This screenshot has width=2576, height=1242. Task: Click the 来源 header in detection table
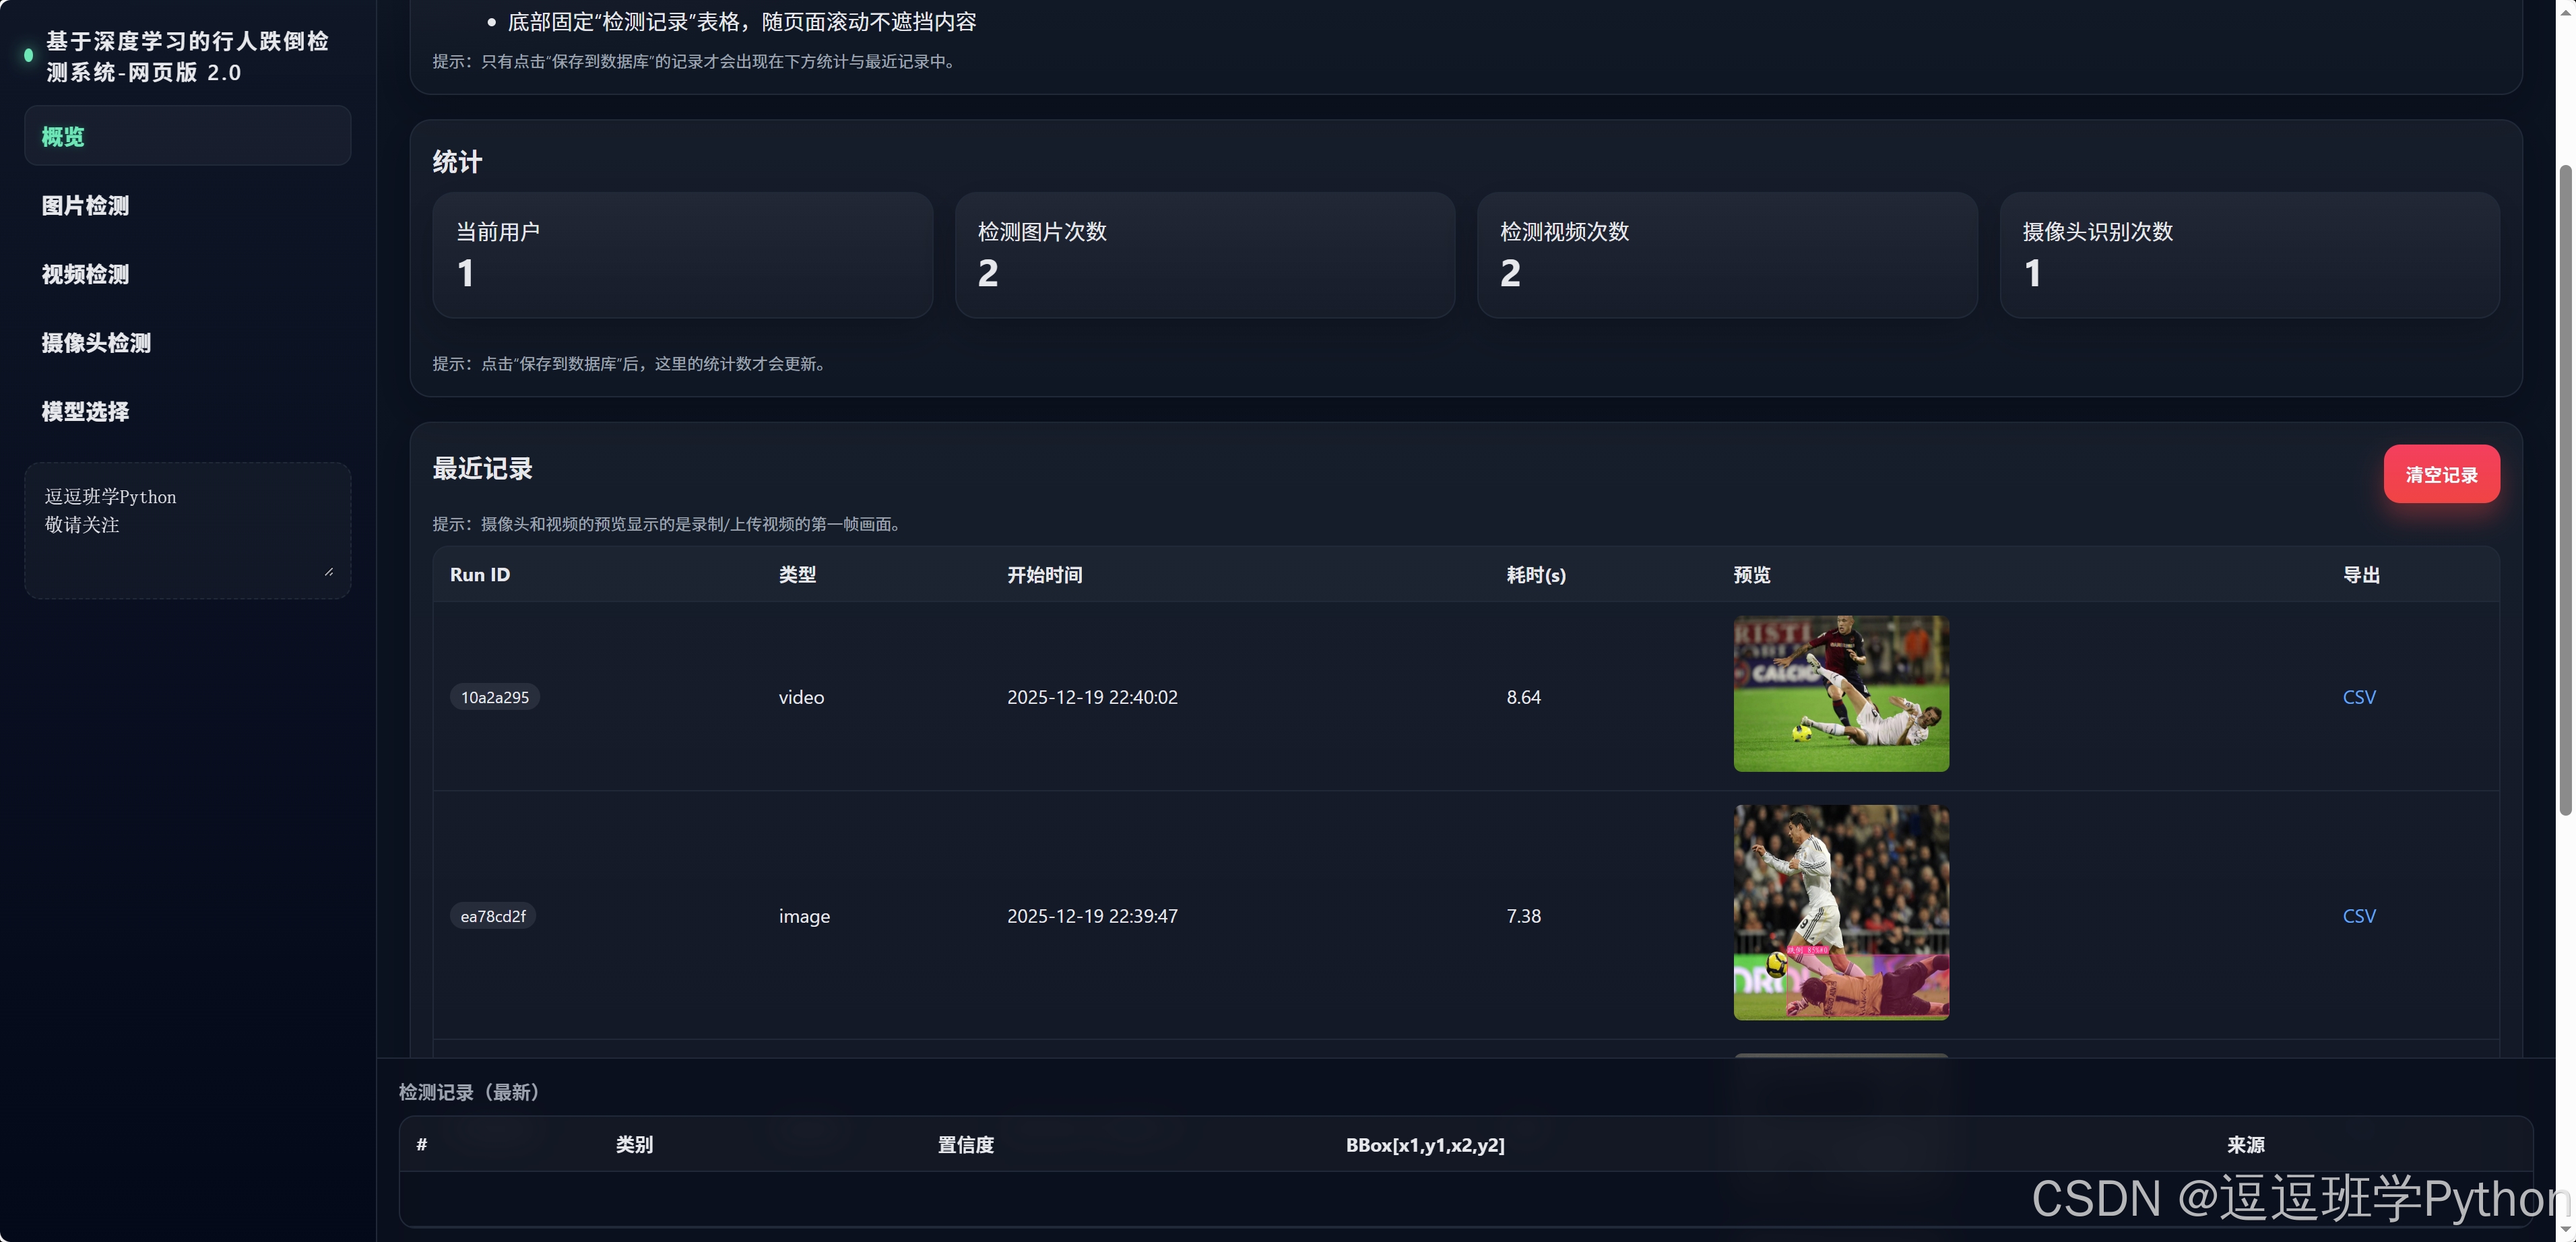pos(2245,1145)
